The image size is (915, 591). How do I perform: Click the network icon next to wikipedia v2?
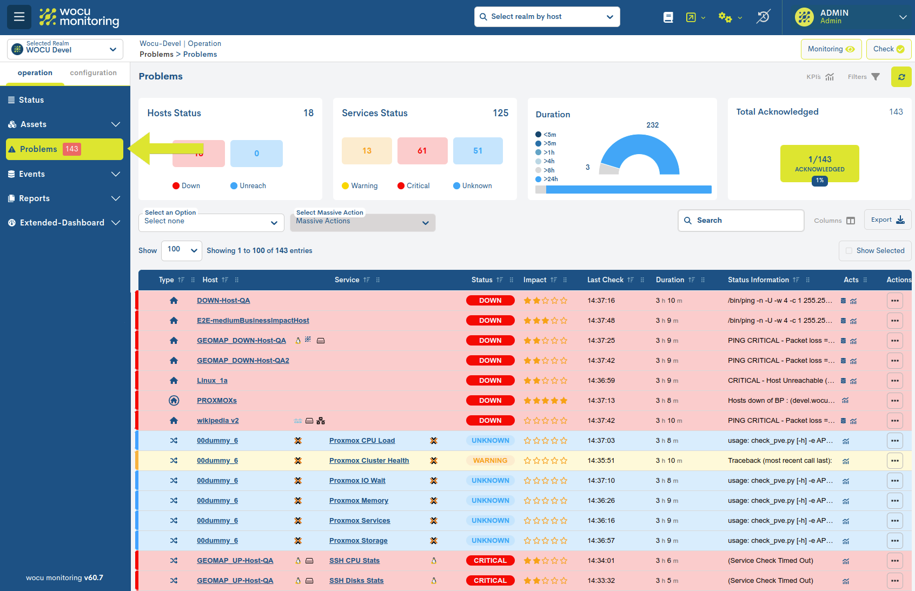point(321,421)
